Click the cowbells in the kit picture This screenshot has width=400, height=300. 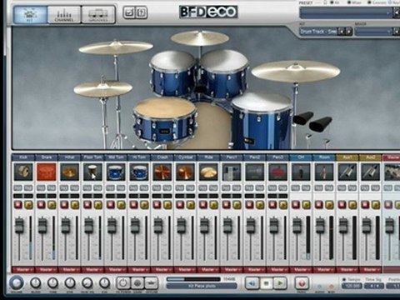[x=312, y=122]
